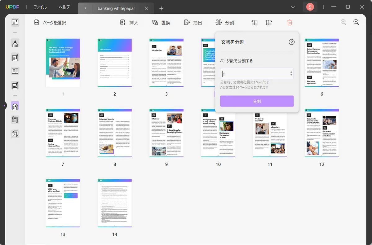
Task: Select page 7 thumbnail
Action: coord(63,133)
